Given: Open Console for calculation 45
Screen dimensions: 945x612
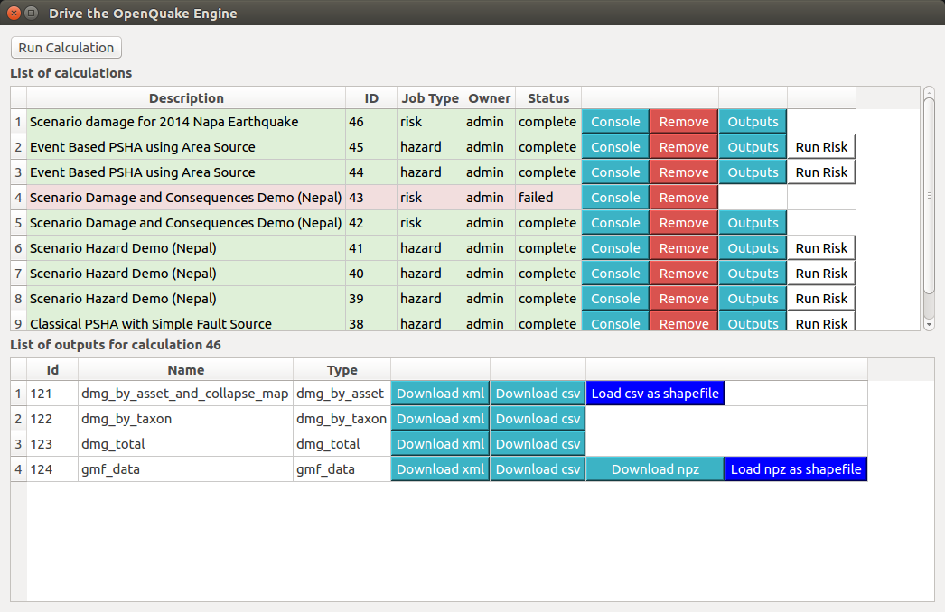Looking at the screenshot, I should point(615,147).
